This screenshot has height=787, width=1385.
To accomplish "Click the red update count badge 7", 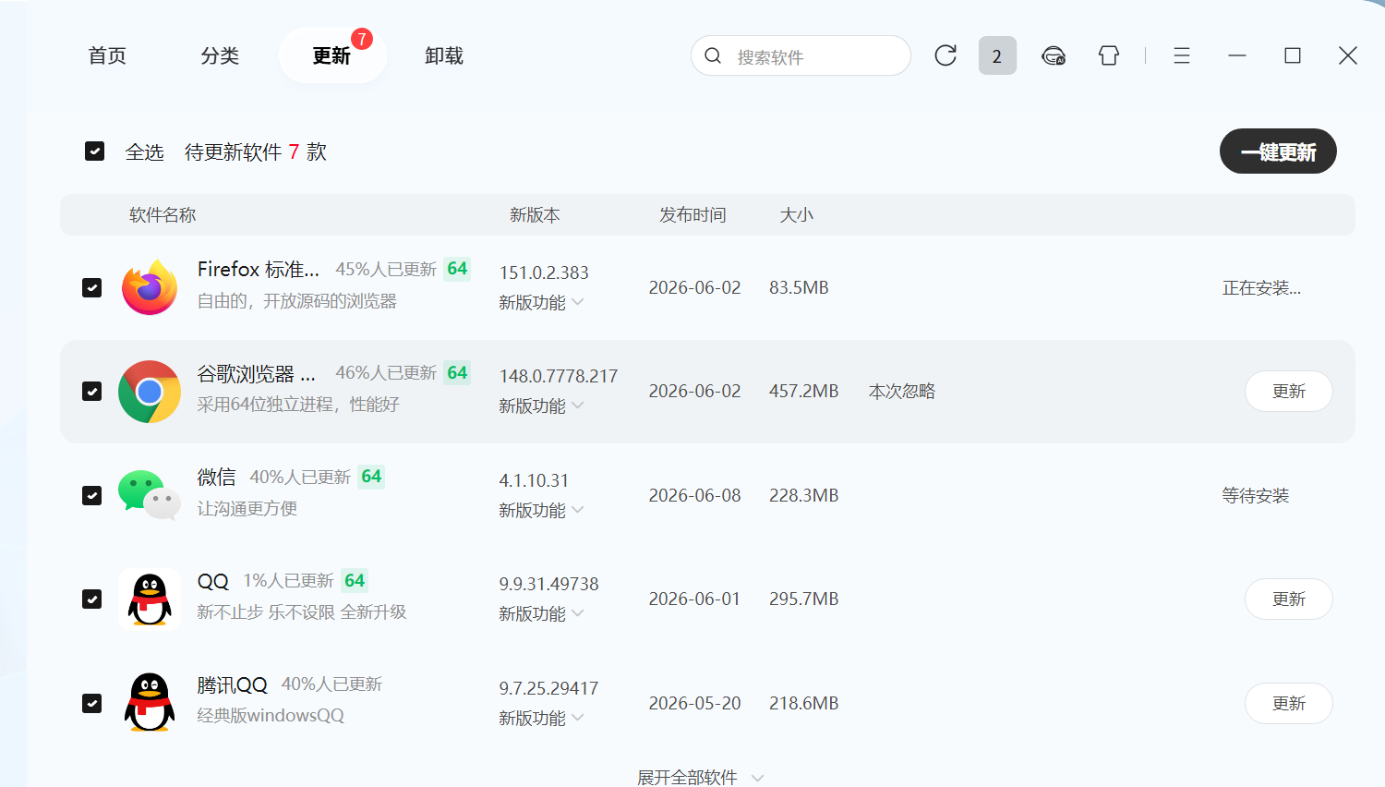I will pos(362,39).
